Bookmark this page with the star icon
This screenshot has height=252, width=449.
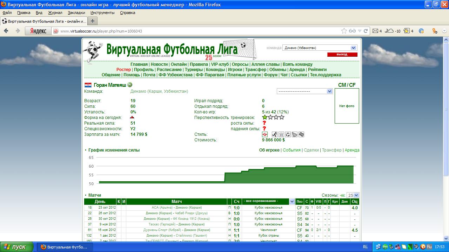pos(344,31)
